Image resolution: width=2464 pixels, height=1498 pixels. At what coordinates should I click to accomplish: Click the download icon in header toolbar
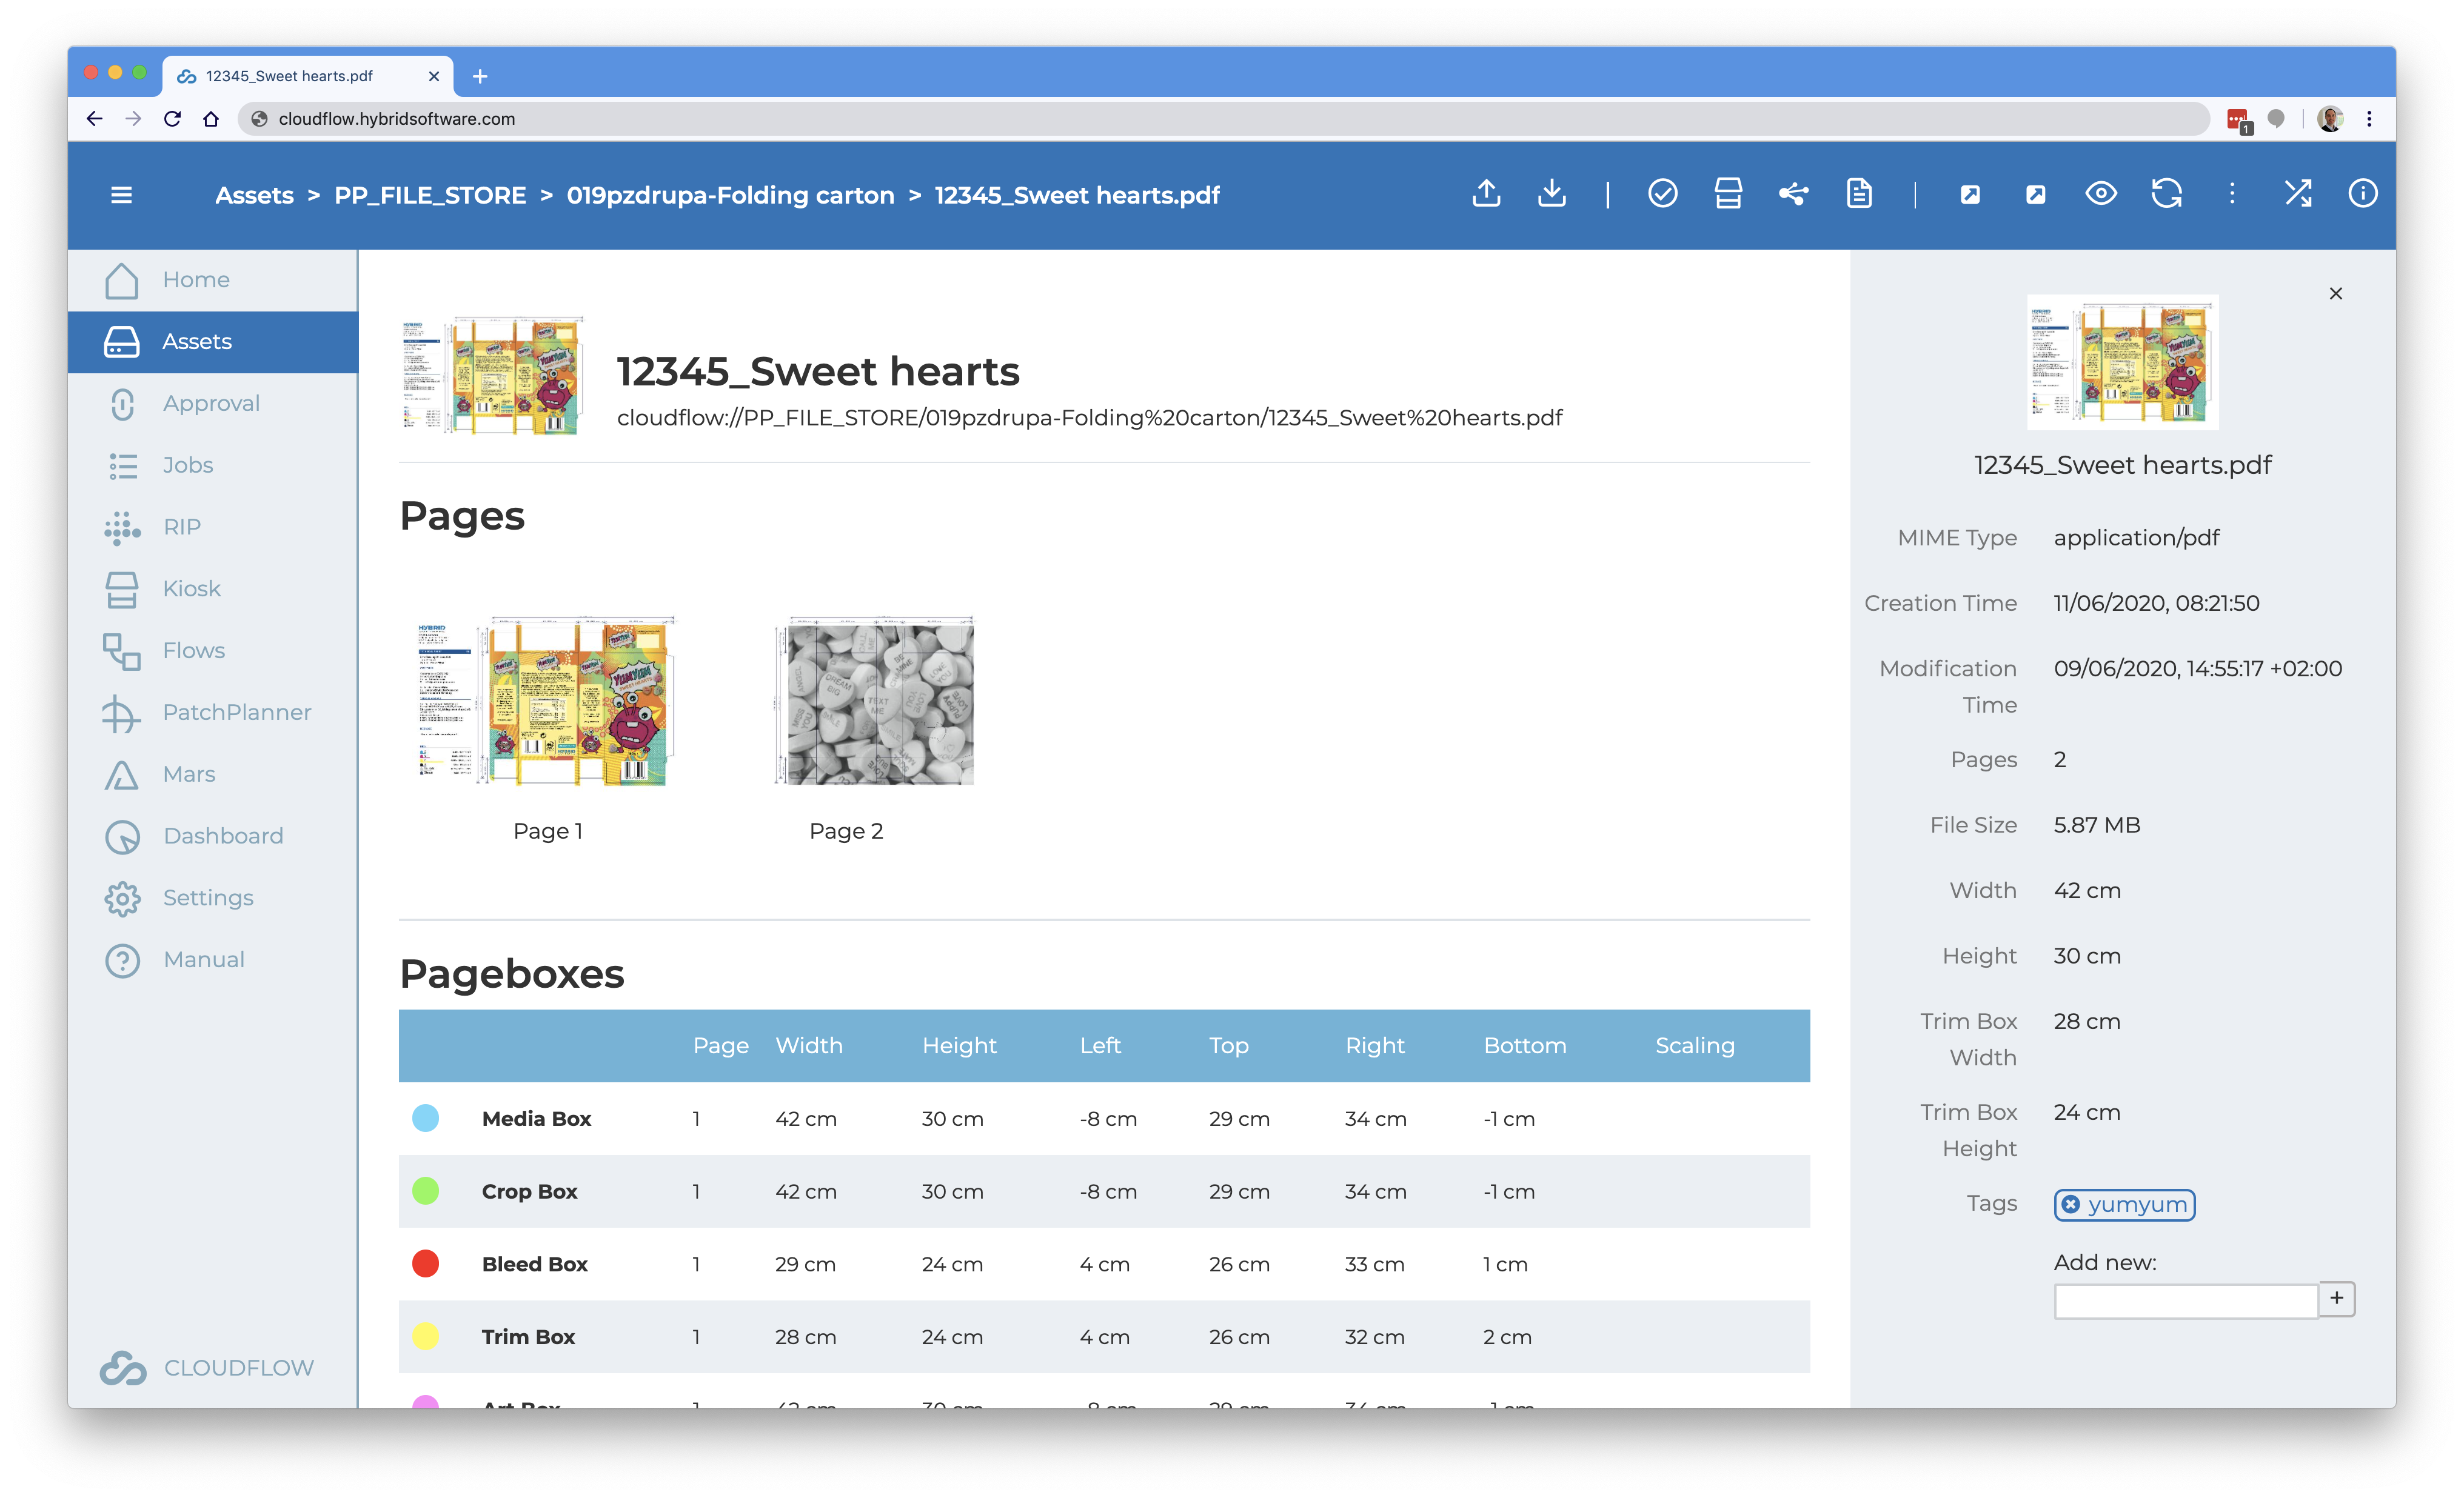[1551, 194]
